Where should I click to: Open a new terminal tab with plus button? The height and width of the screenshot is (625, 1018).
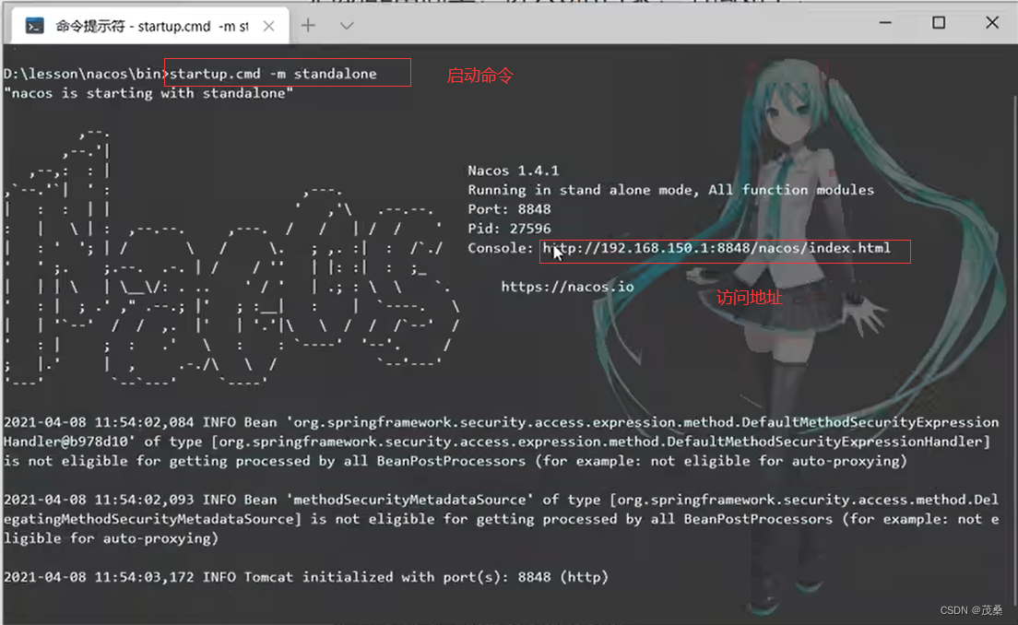(308, 25)
